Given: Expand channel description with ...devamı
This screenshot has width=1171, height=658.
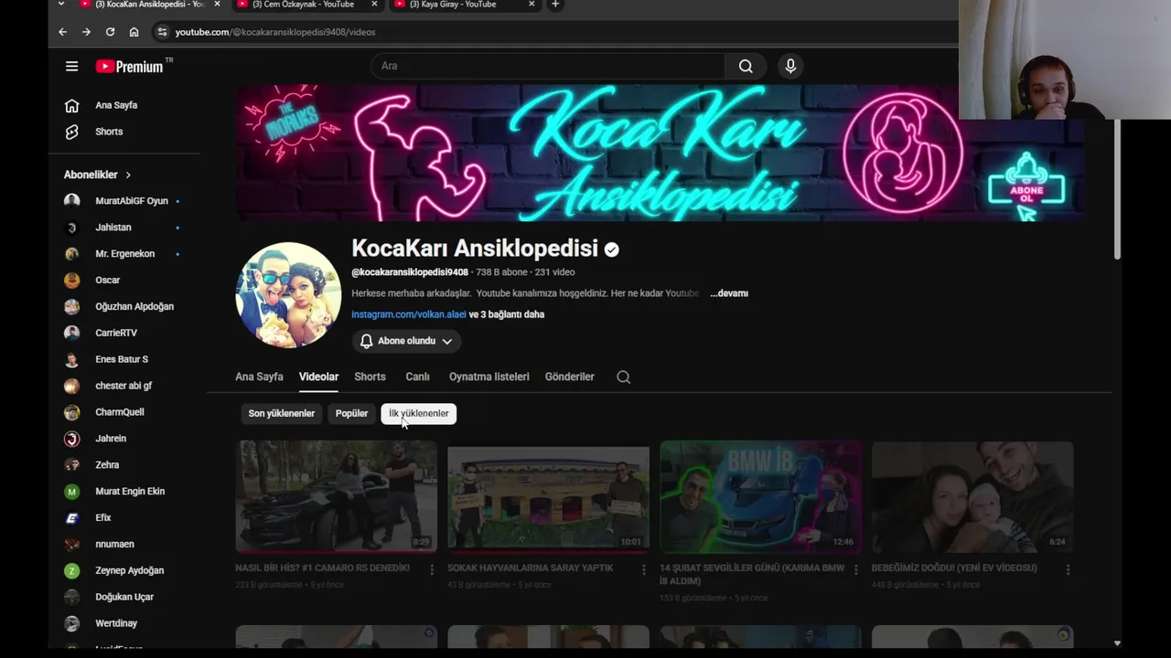Looking at the screenshot, I should [x=729, y=293].
